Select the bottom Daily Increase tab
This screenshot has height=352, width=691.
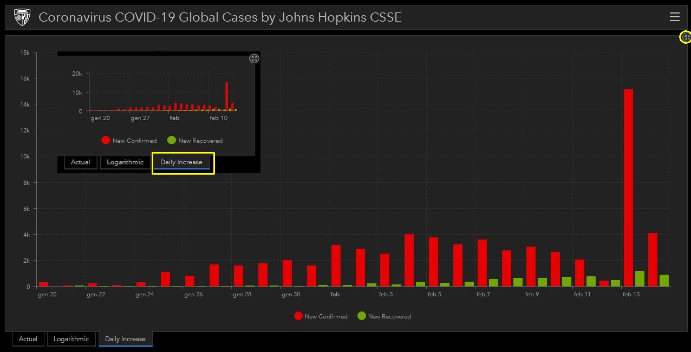(x=125, y=339)
